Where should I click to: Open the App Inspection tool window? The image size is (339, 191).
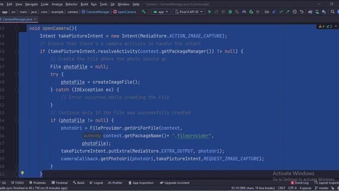pos(141,183)
